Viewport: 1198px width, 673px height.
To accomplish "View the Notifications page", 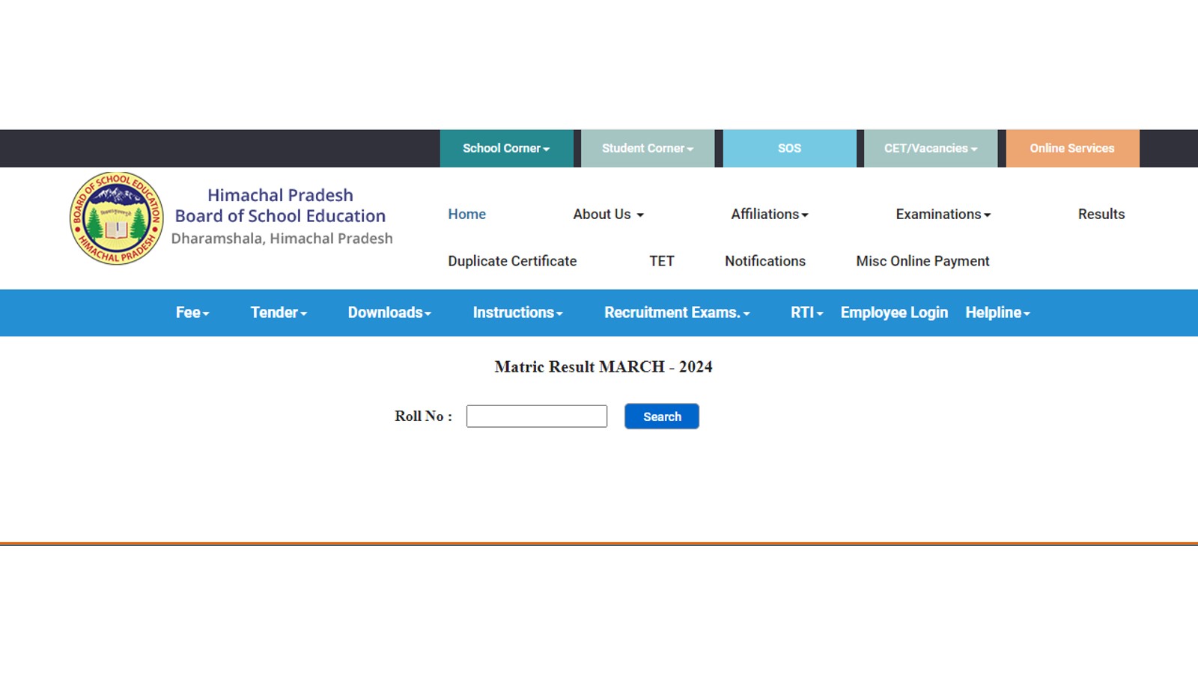I will [764, 261].
